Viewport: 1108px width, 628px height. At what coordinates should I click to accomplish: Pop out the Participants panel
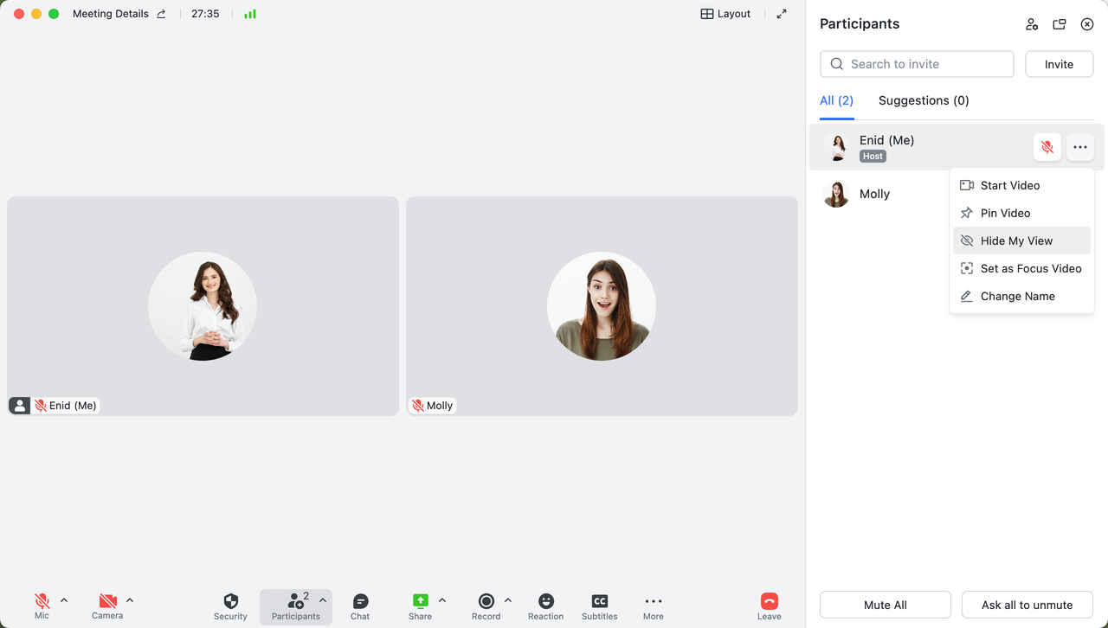(x=1060, y=24)
